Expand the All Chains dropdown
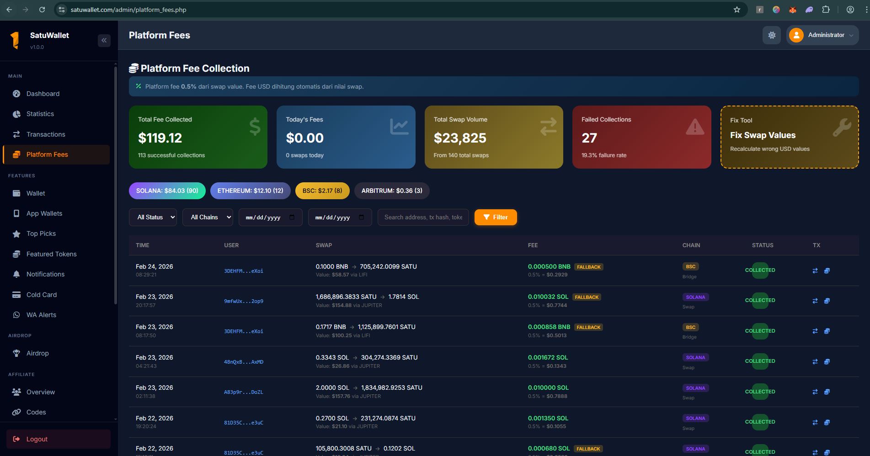The width and height of the screenshot is (870, 456). (208, 217)
